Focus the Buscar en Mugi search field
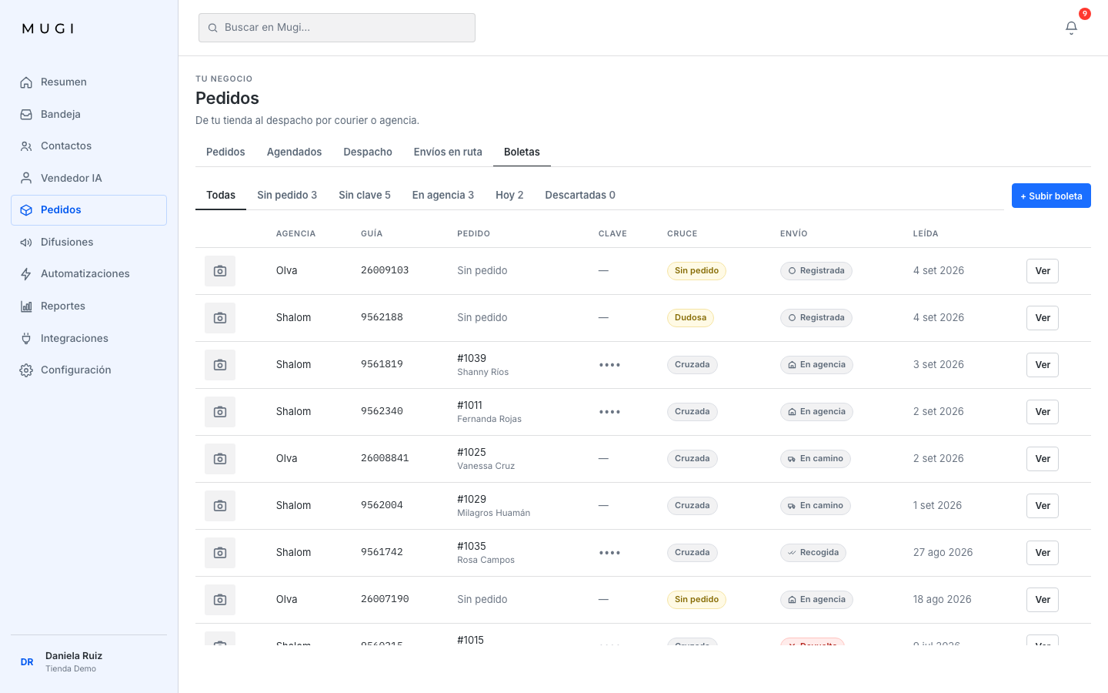Viewport: 1108px width, 693px height. click(337, 28)
